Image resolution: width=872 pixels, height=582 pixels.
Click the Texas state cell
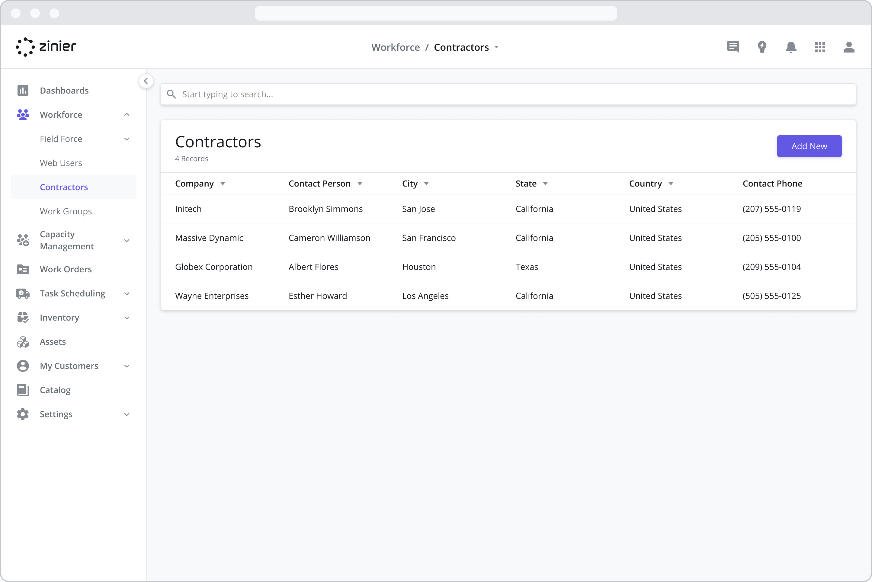point(527,267)
